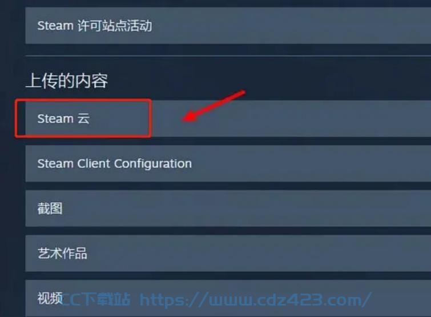Image resolution: width=431 pixels, height=317 pixels.
Task: Click the red arrow pointing at Steam 云
Action: 214,106
